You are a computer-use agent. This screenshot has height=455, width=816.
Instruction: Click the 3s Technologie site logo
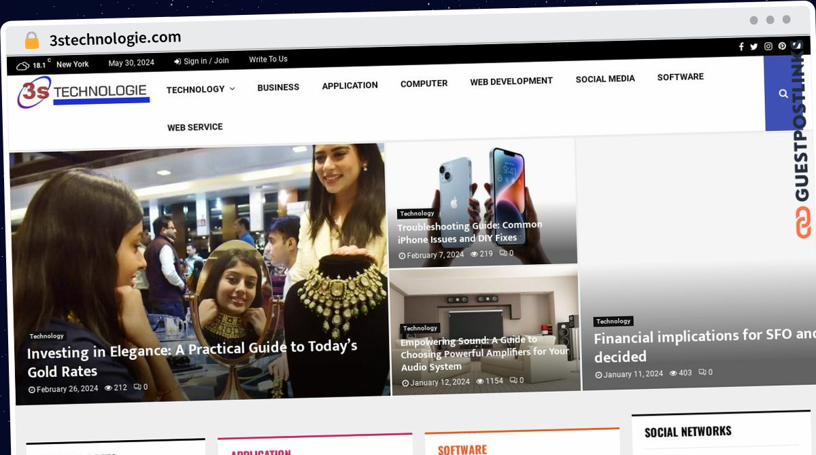tap(83, 93)
